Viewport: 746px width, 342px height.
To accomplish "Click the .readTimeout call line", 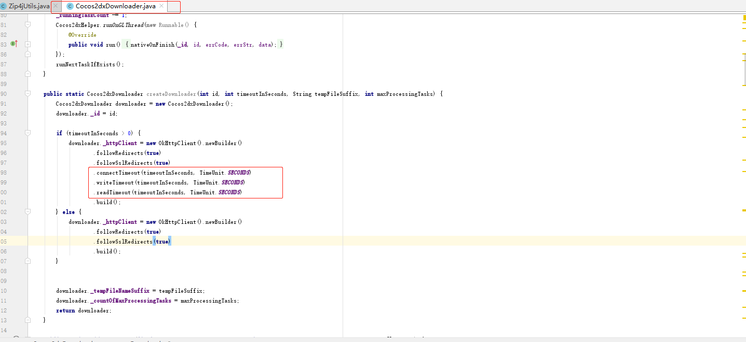I will coord(168,192).
